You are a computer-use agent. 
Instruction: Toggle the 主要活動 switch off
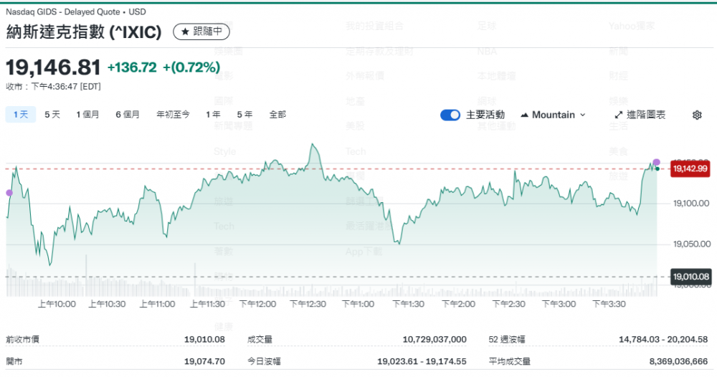pyautogui.click(x=450, y=115)
